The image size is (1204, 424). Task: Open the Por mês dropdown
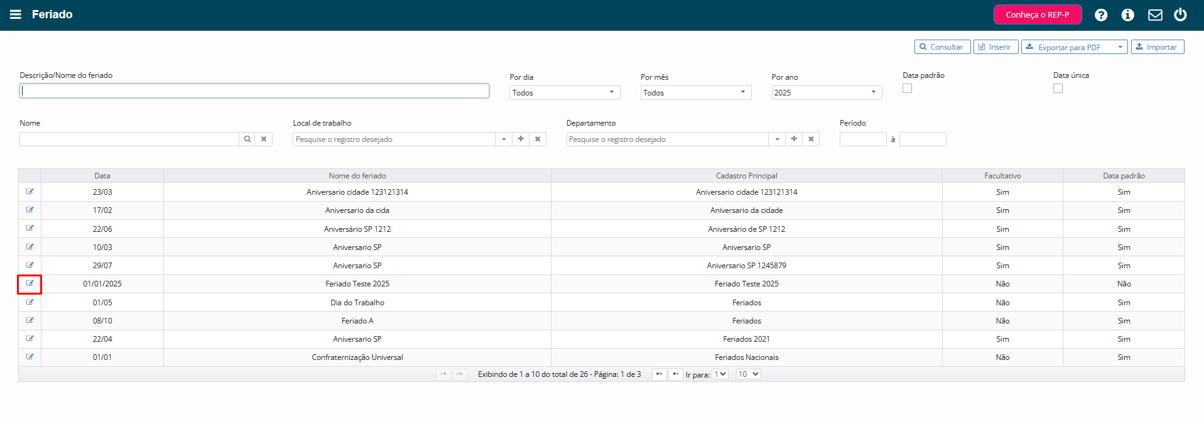tap(696, 92)
